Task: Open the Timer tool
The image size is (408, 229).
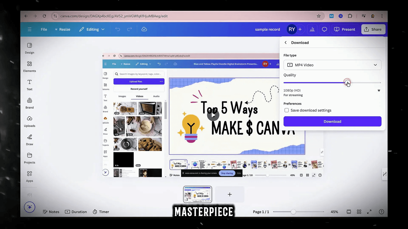Action: tap(101, 212)
